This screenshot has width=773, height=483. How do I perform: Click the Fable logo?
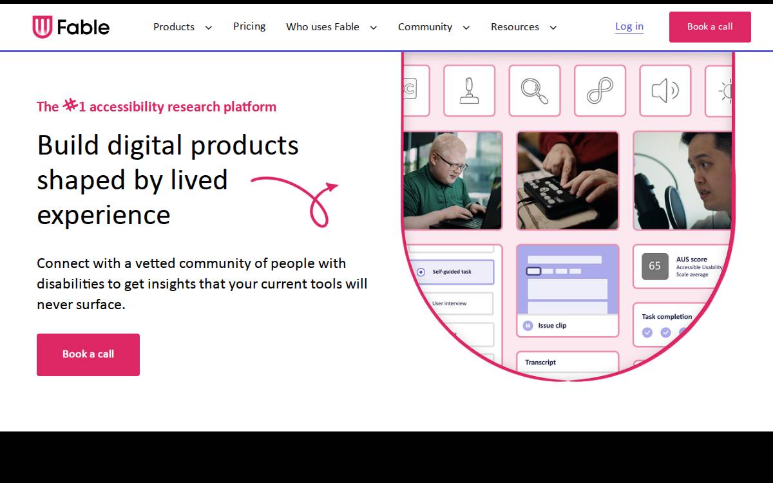click(71, 27)
